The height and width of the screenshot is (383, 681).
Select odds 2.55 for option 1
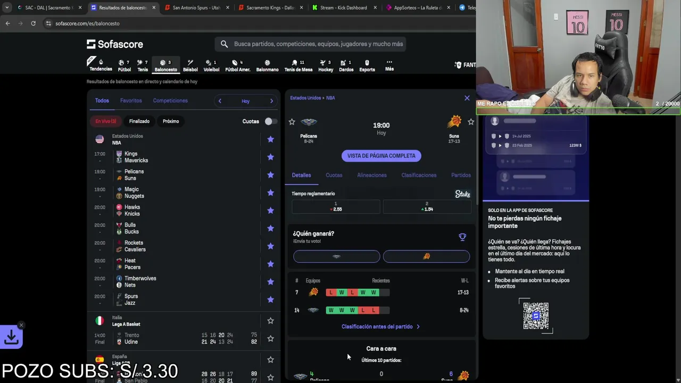[336, 206]
